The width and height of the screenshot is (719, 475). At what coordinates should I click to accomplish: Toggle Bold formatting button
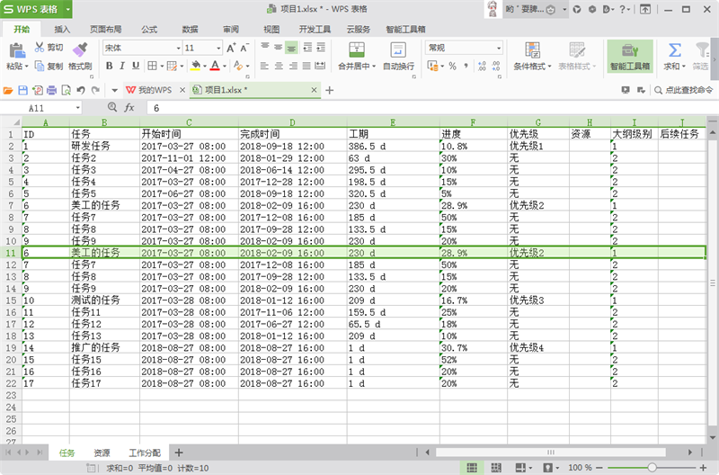point(109,66)
